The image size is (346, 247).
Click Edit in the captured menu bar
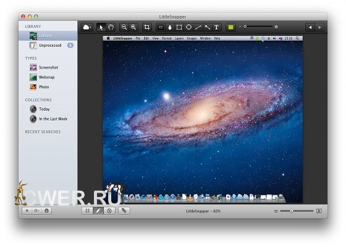pos(146,38)
